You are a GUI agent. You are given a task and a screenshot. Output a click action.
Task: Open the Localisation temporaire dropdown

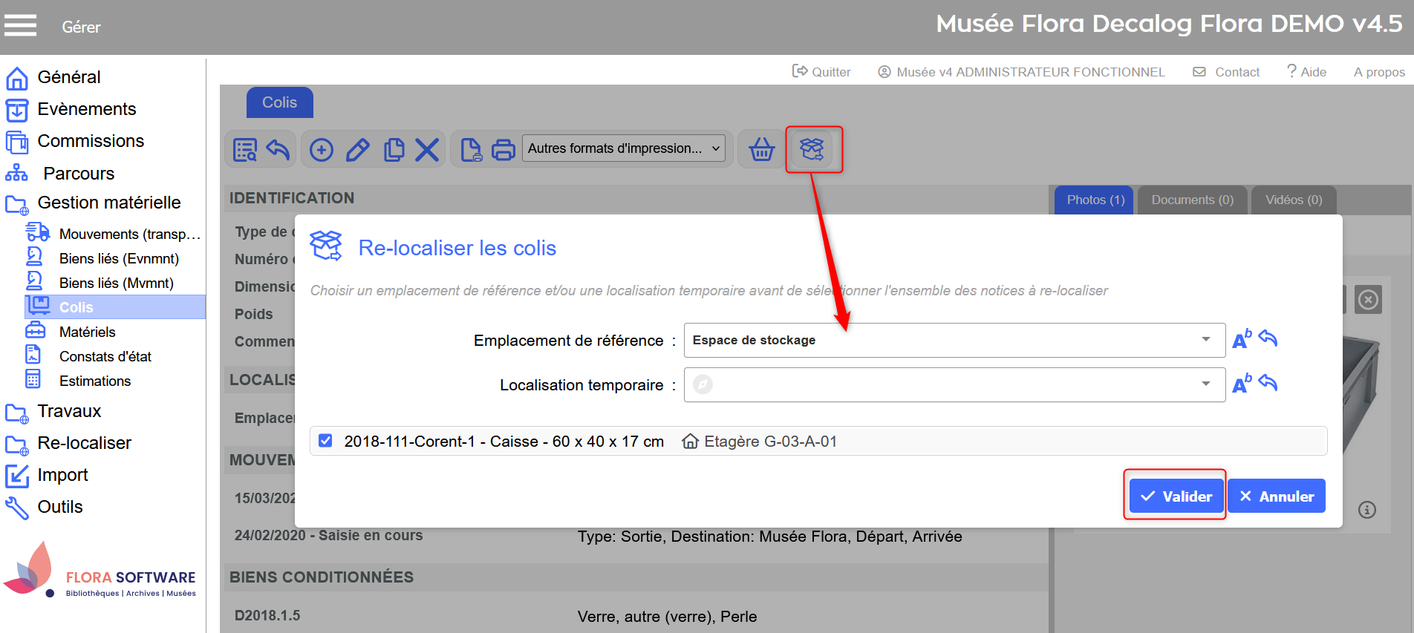1205,384
